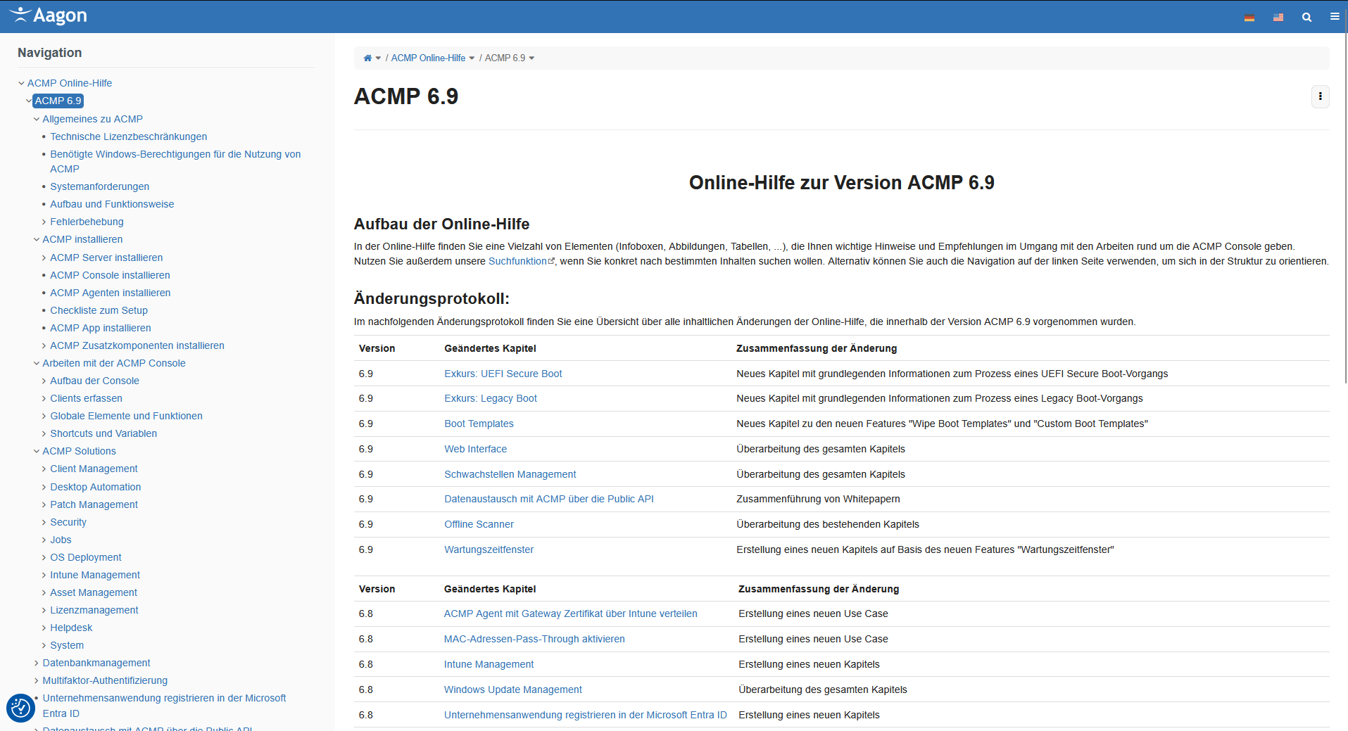Open the Exkurs: UEFI Secure Boot link
The image size is (1348, 731).
pyautogui.click(x=503, y=374)
